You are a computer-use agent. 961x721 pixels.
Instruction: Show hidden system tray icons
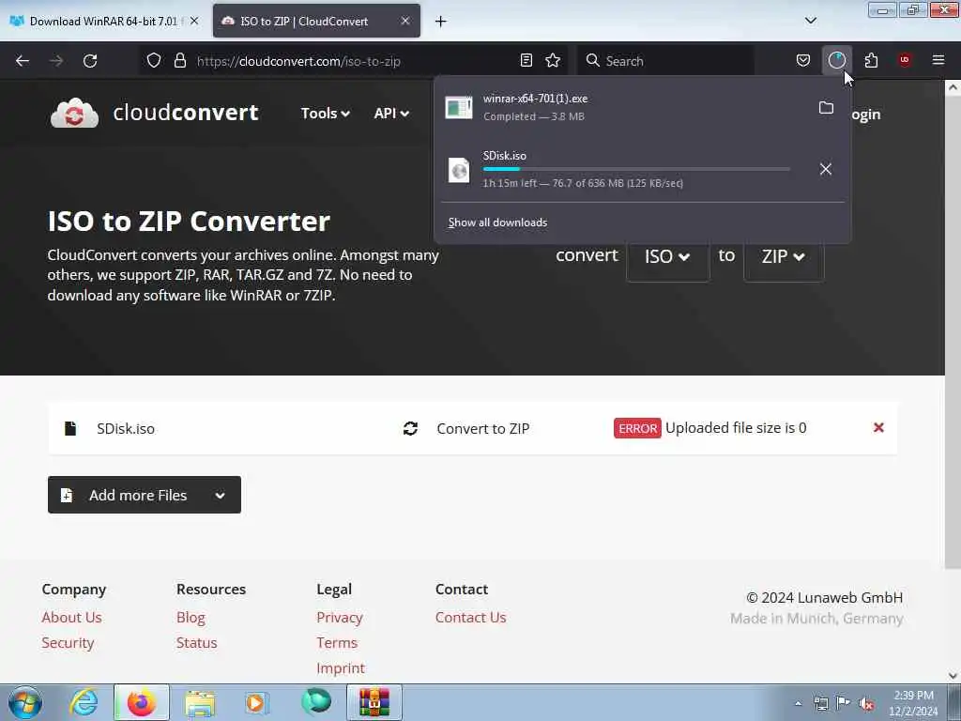(798, 704)
